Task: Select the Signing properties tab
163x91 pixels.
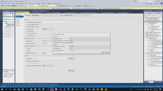Action: coord(18,24)
